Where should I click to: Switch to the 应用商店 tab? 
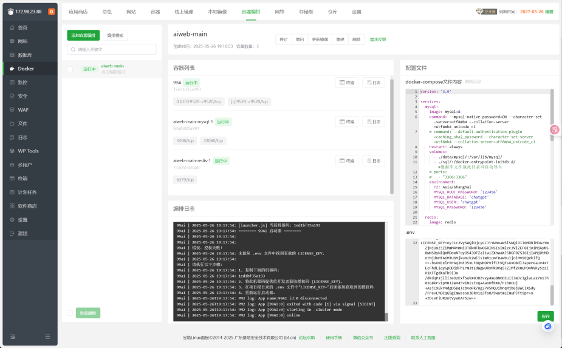click(x=78, y=12)
